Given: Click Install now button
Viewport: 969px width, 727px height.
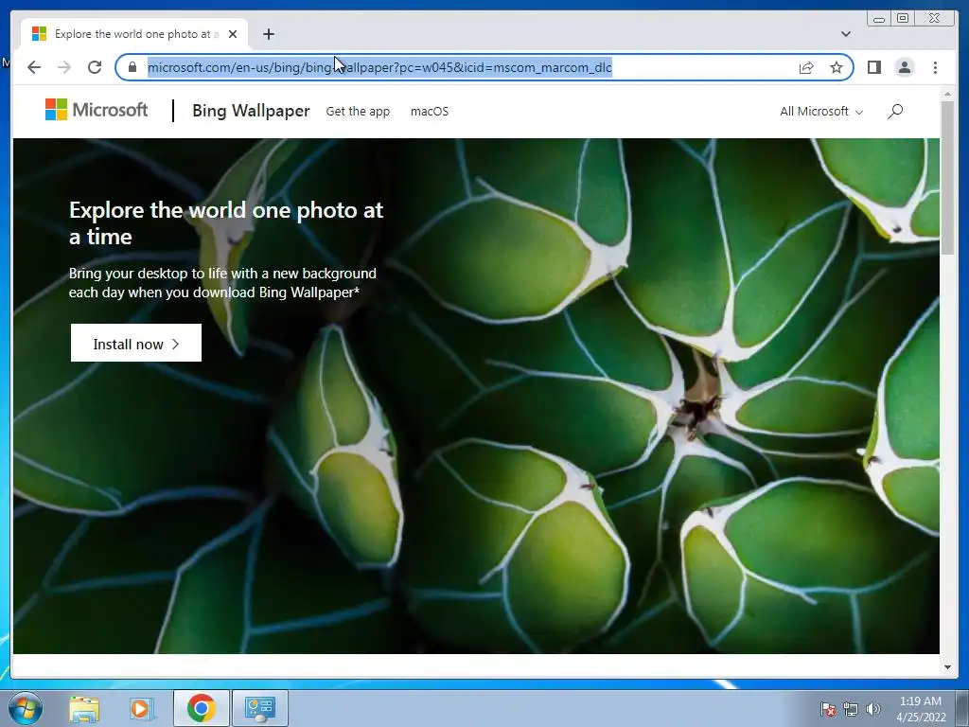Looking at the screenshot, I should pos(136,343).
